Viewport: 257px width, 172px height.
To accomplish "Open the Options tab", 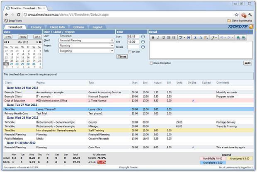I will point(79,27).
